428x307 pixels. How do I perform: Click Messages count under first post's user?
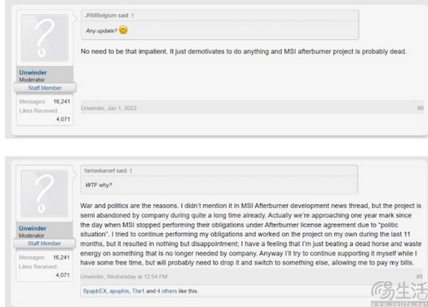click(60, 101)
